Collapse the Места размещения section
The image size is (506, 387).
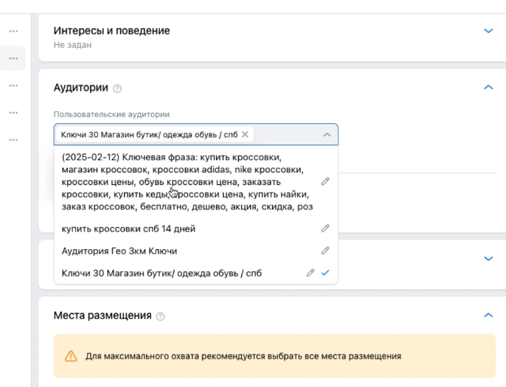(488, 315)
